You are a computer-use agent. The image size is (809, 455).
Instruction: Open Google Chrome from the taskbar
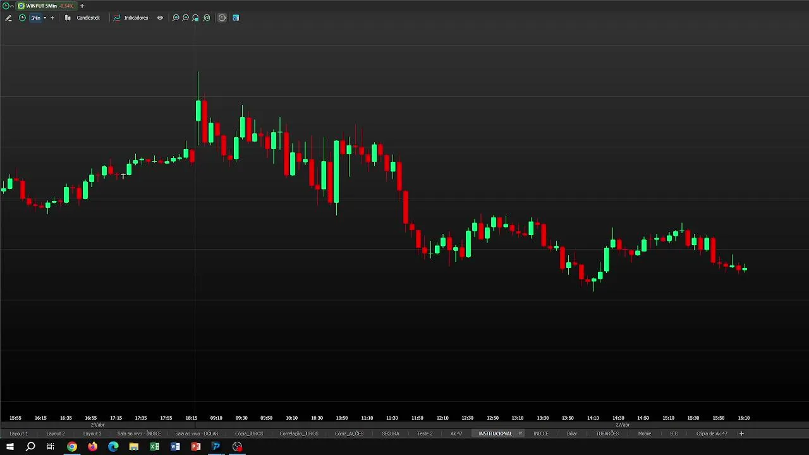pos(72,447)
